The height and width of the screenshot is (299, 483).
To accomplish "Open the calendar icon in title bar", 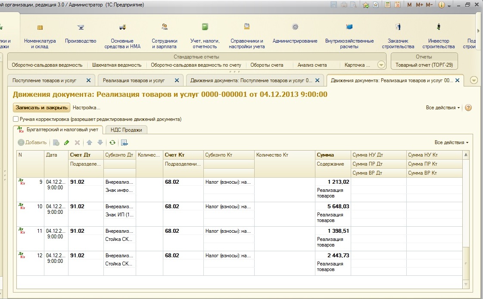I will tap(397, 5).
